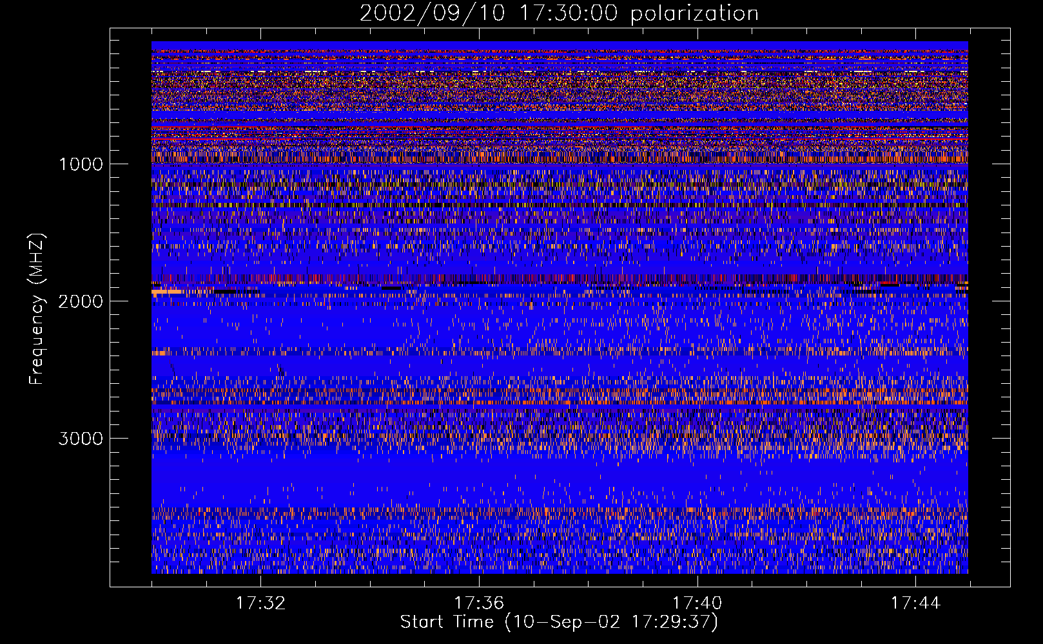The height and width of the screenshot is (644, 1043).
Task: Click the 17:44 time axis label
Action: tap(916, 603)
